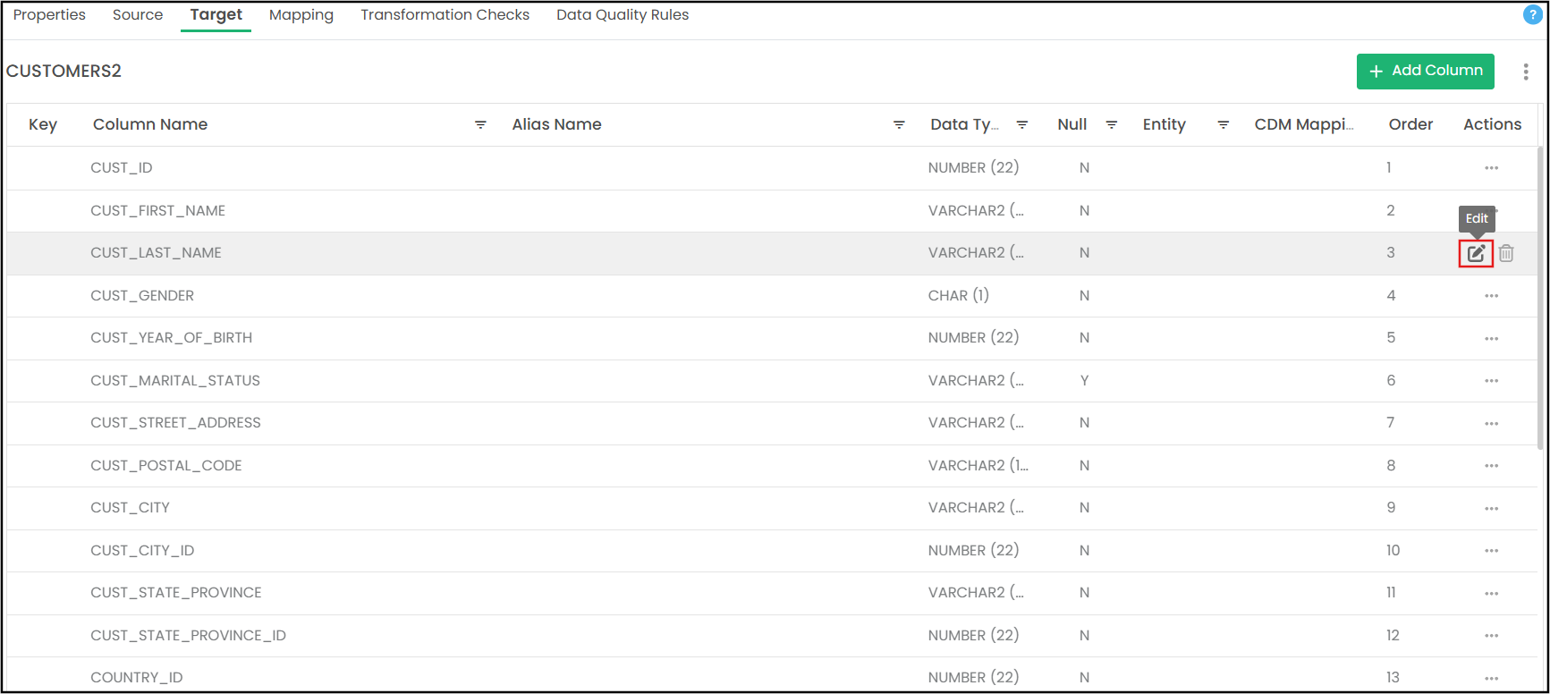Click order value 13 in COUNTRY_ID row
This screenshot has height=694, width=1550.
pyautogui.click(x=1393, y=678)
